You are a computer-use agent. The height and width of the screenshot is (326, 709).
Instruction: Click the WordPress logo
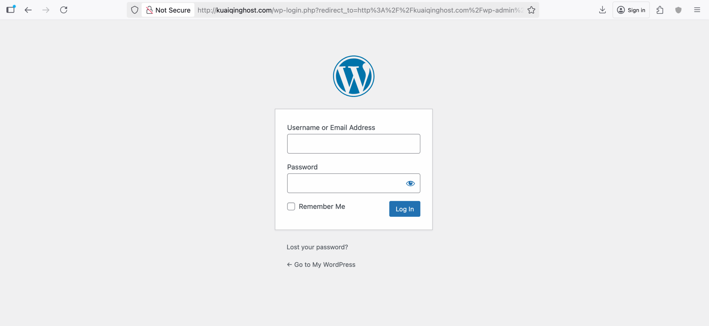click(353, 76)
